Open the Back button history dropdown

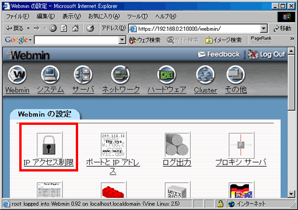coord(29,29)
